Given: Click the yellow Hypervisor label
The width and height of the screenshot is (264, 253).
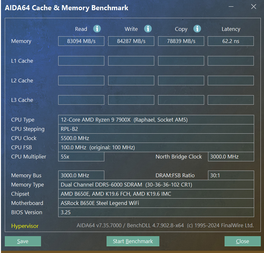Looking at the screenshot, I should click(x=25, y=226).
